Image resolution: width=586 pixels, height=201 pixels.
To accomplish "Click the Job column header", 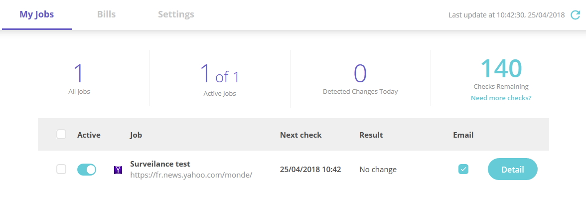I will coord(136,135).
